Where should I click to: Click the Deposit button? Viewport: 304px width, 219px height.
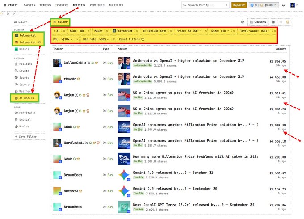239,5
